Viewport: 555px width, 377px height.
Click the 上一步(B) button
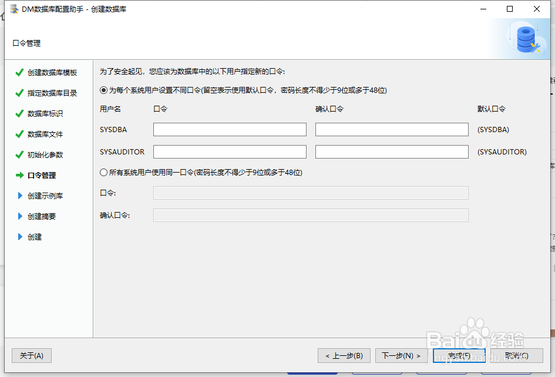point(343,355)
